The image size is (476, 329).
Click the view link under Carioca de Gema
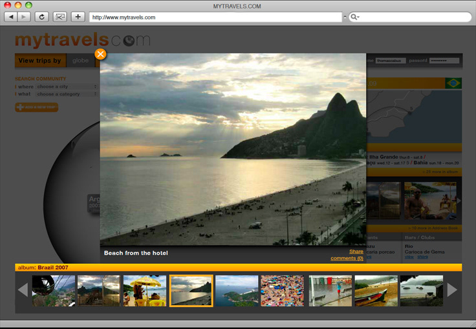[x=409, y=257]
